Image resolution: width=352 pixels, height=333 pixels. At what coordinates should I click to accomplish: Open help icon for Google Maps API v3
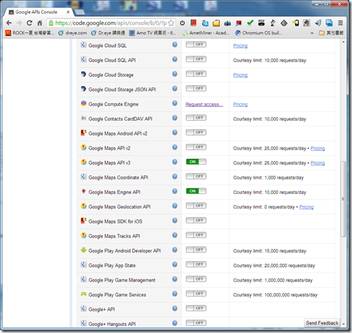pos(175,162)
